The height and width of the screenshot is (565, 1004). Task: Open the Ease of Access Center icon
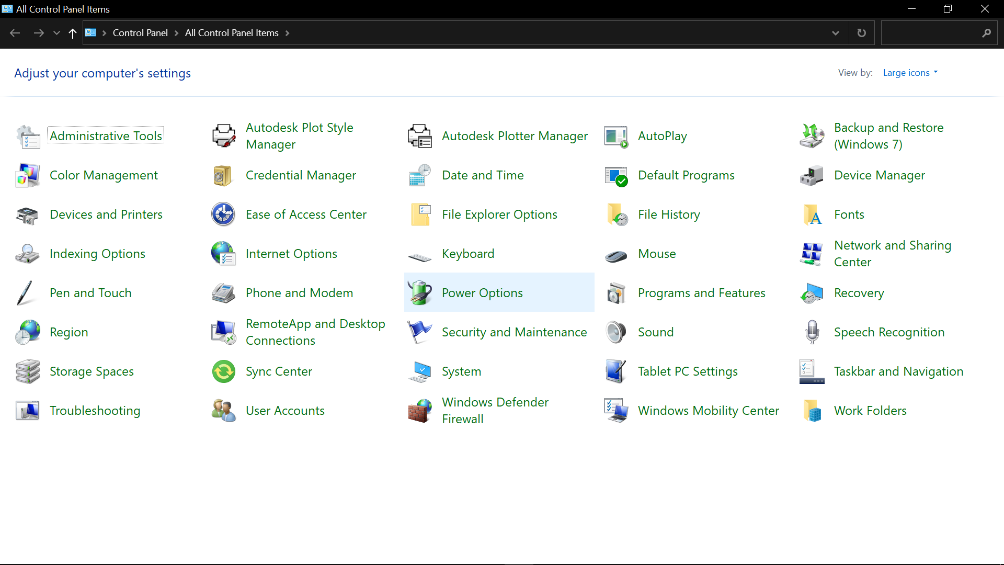click(224, 214)
